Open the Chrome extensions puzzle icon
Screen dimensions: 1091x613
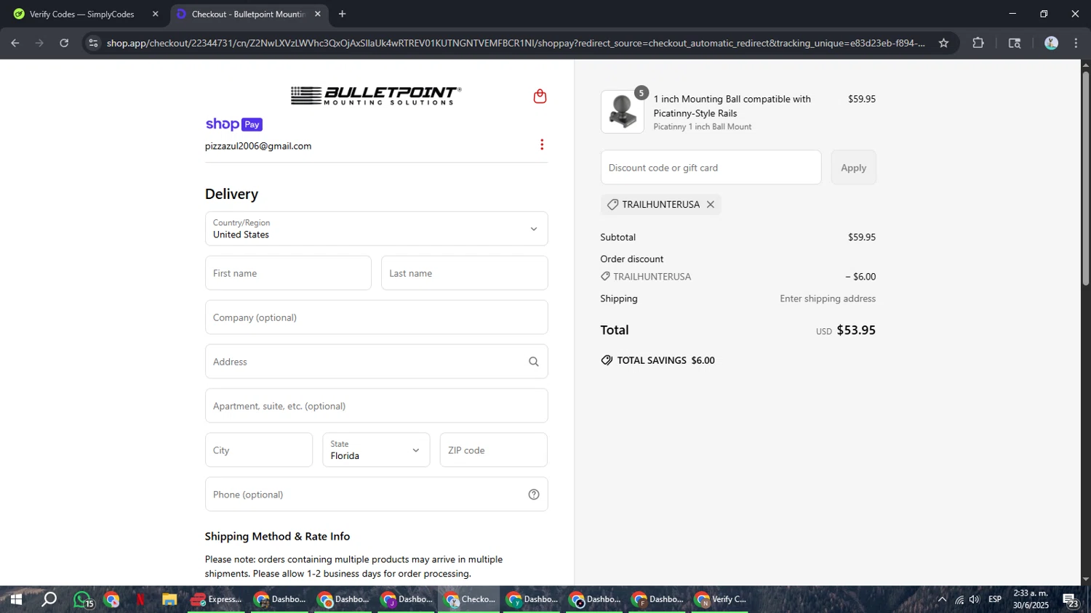pyautogui.click(x=978, y=43)
